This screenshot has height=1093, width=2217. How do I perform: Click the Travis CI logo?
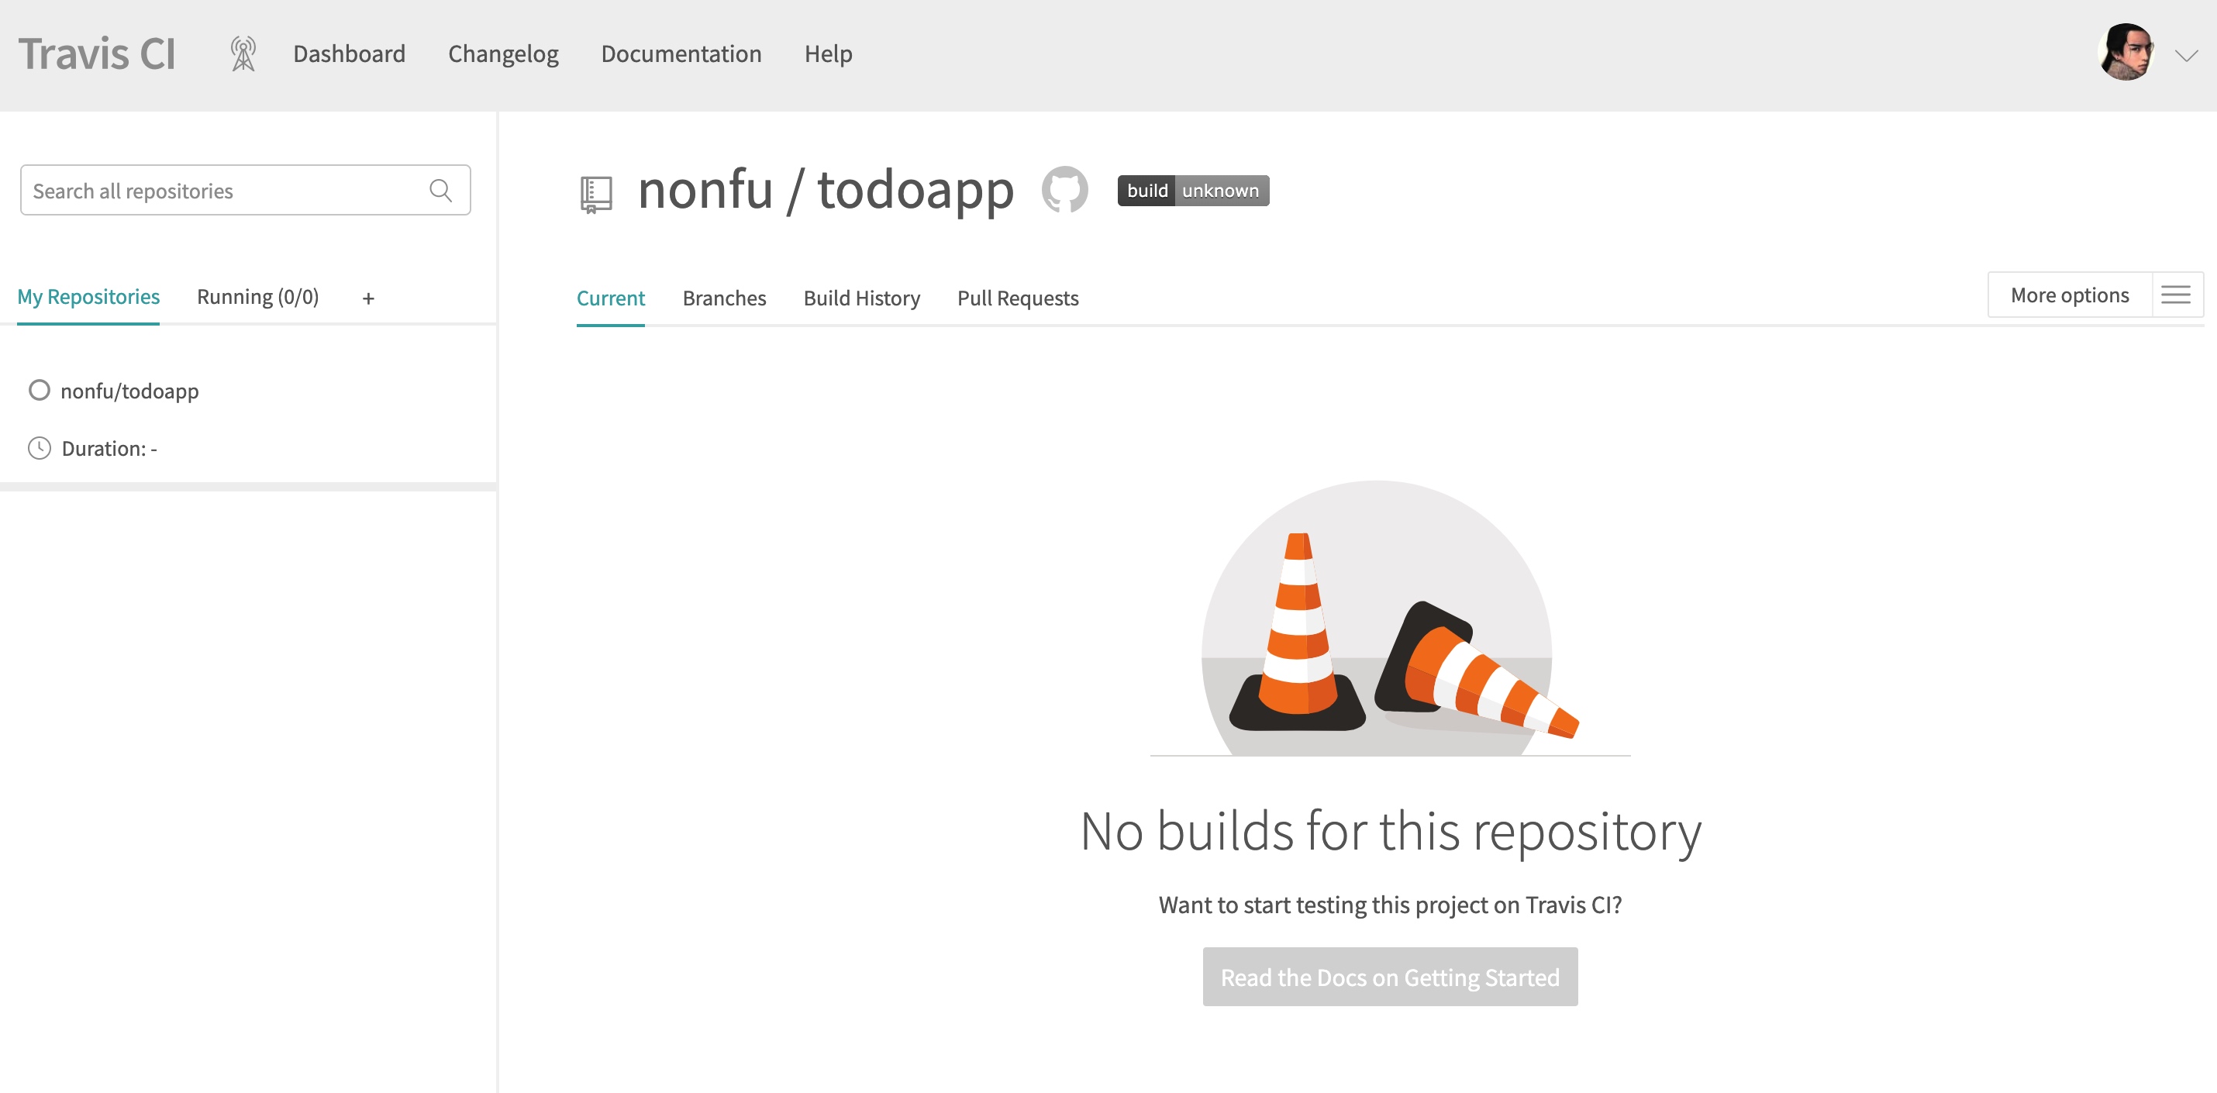[97, 54]
